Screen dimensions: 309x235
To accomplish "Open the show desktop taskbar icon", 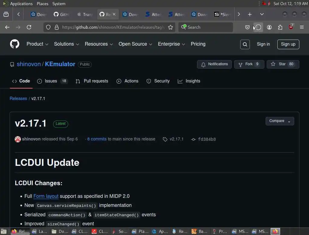I will pyautogui.click(x=4, y=231).
